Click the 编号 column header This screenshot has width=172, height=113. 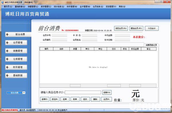click(46, 49)
